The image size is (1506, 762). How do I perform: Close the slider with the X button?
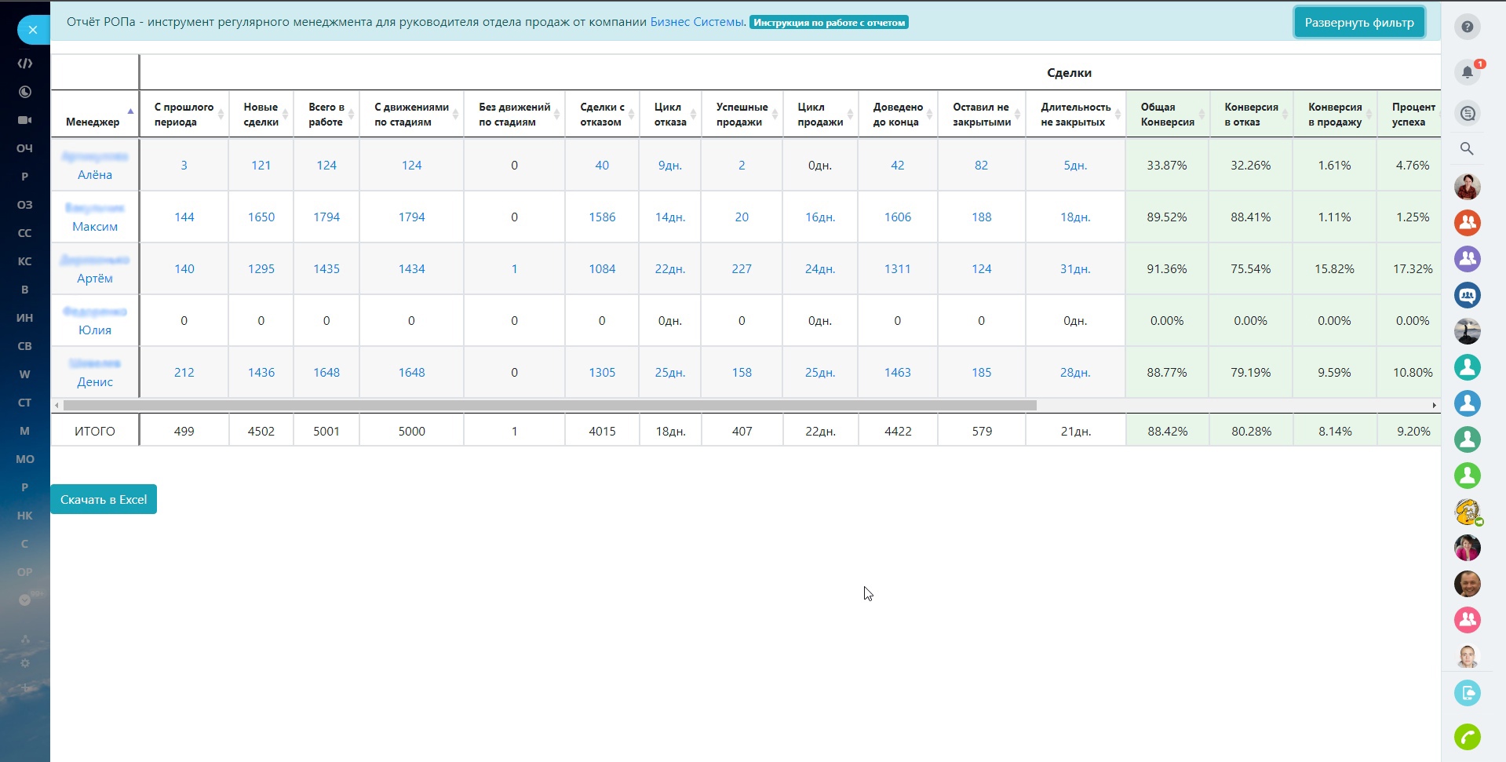(32, 30)
